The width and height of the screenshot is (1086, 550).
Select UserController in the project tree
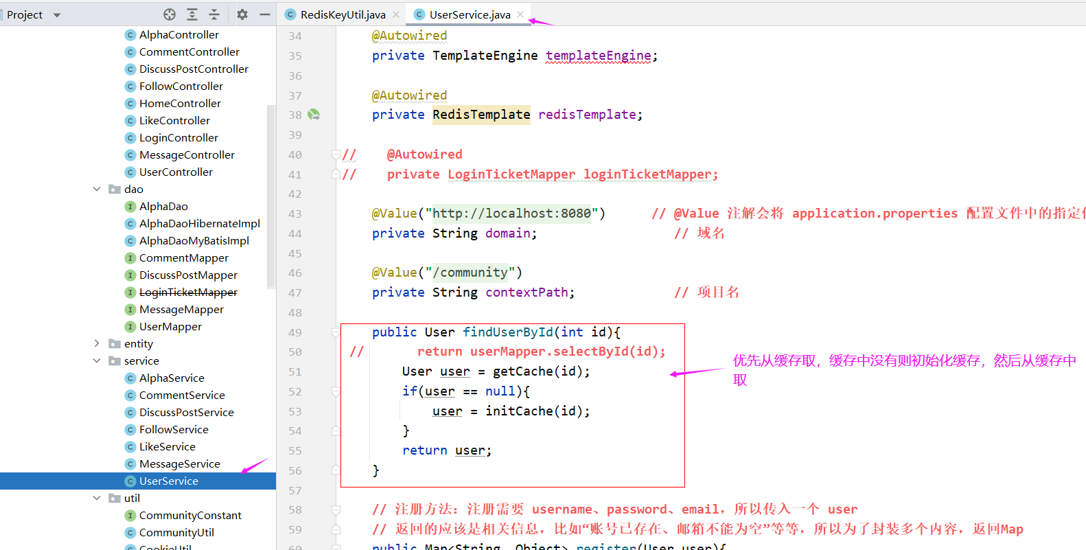pyautogui.click(x=176, y=172)
